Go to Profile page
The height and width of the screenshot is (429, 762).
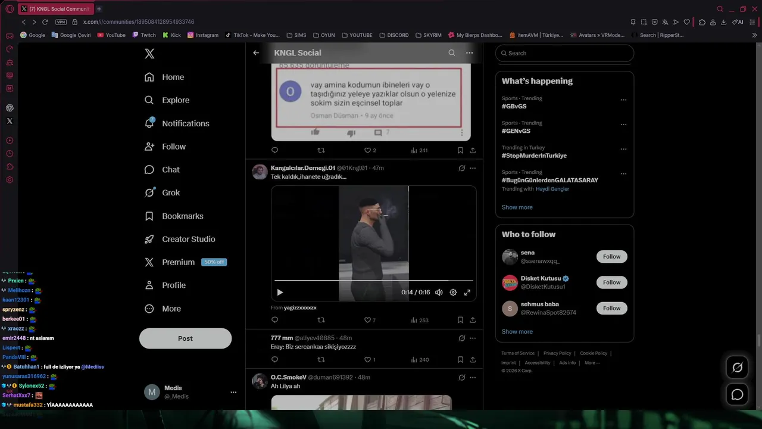tap(165, 285)
